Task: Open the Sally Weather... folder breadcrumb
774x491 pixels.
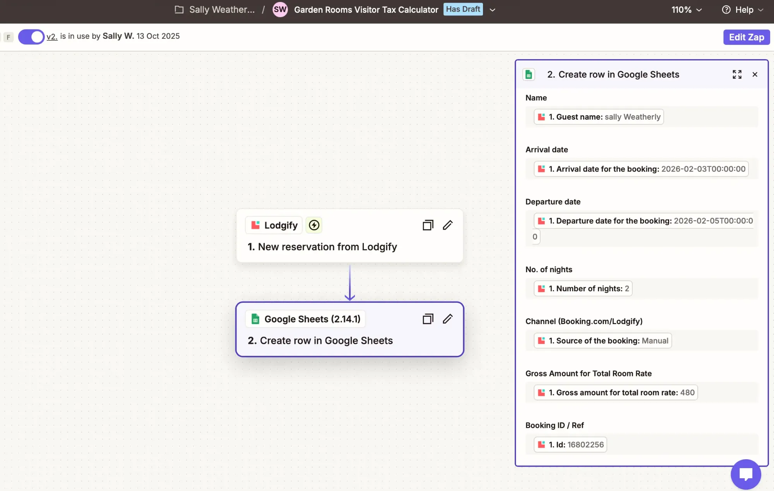Action: (222, 10)
